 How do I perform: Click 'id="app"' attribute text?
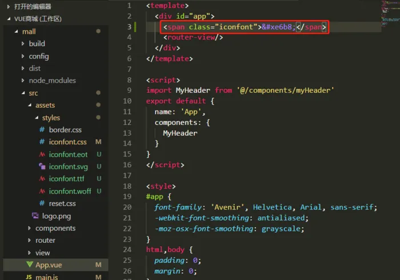193,16
